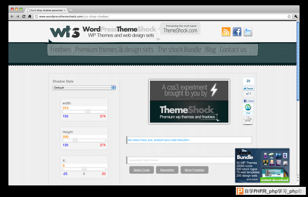
Task: Open the wrench settings menu
Action: pos(296,16)
